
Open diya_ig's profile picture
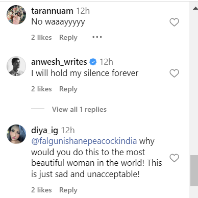click(16, 134)
